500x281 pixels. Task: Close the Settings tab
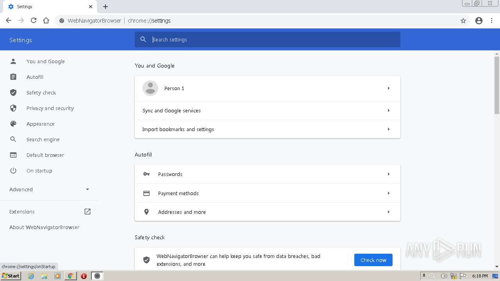point(91,7)
